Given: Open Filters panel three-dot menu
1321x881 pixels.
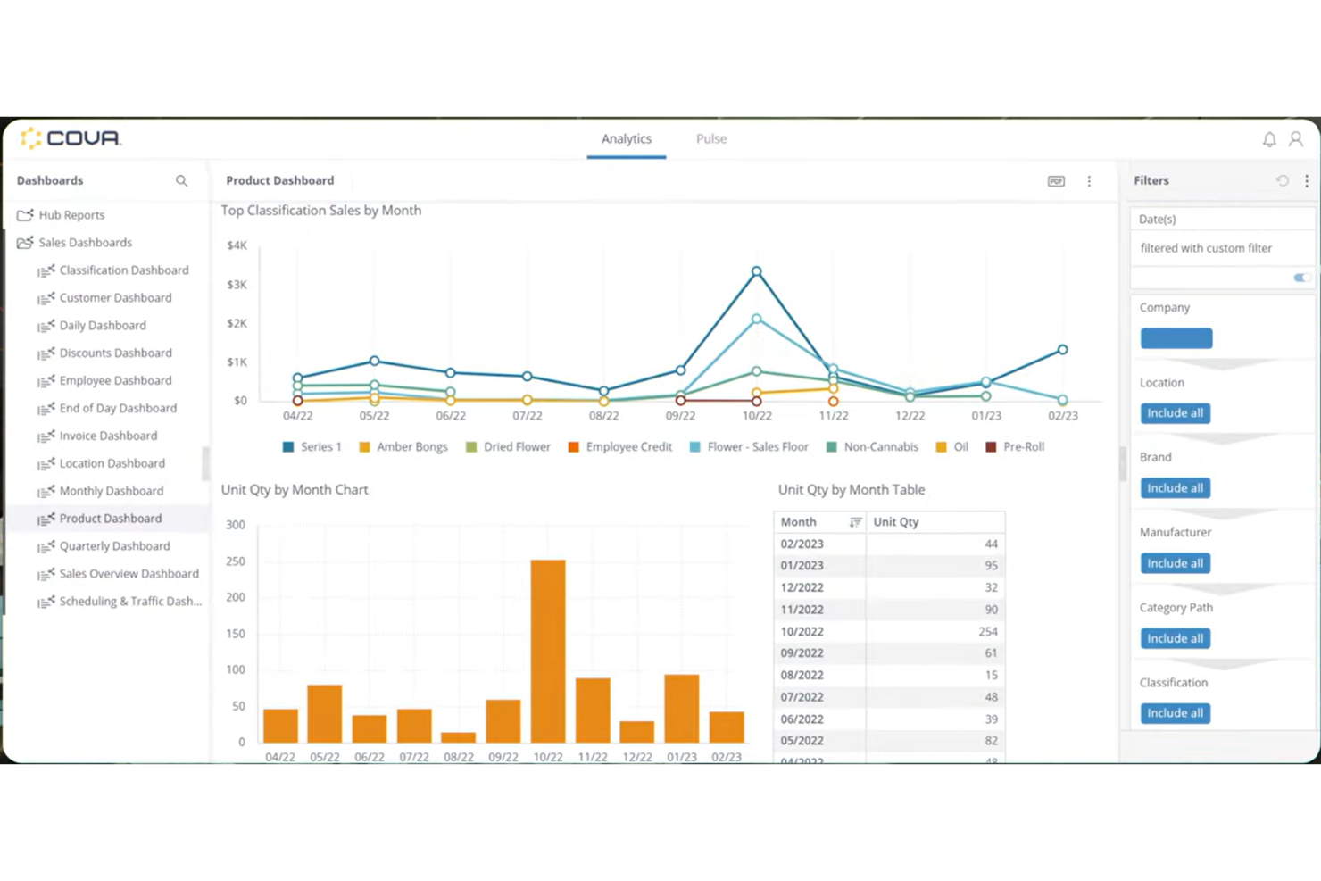Looking at the screenshot, I should [x=1307, y=180].
